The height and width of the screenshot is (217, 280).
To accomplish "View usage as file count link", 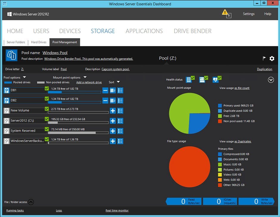I will click(x=242, y=88).
